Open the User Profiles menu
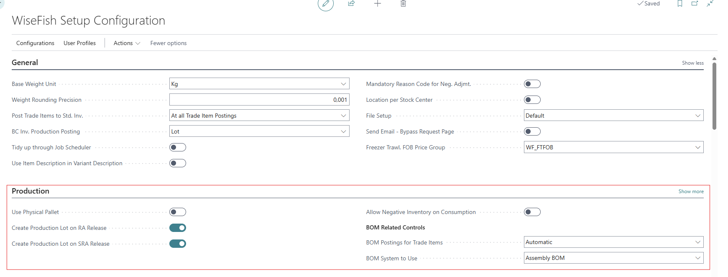This screenshot has width=728, height=277. point(79,43)
